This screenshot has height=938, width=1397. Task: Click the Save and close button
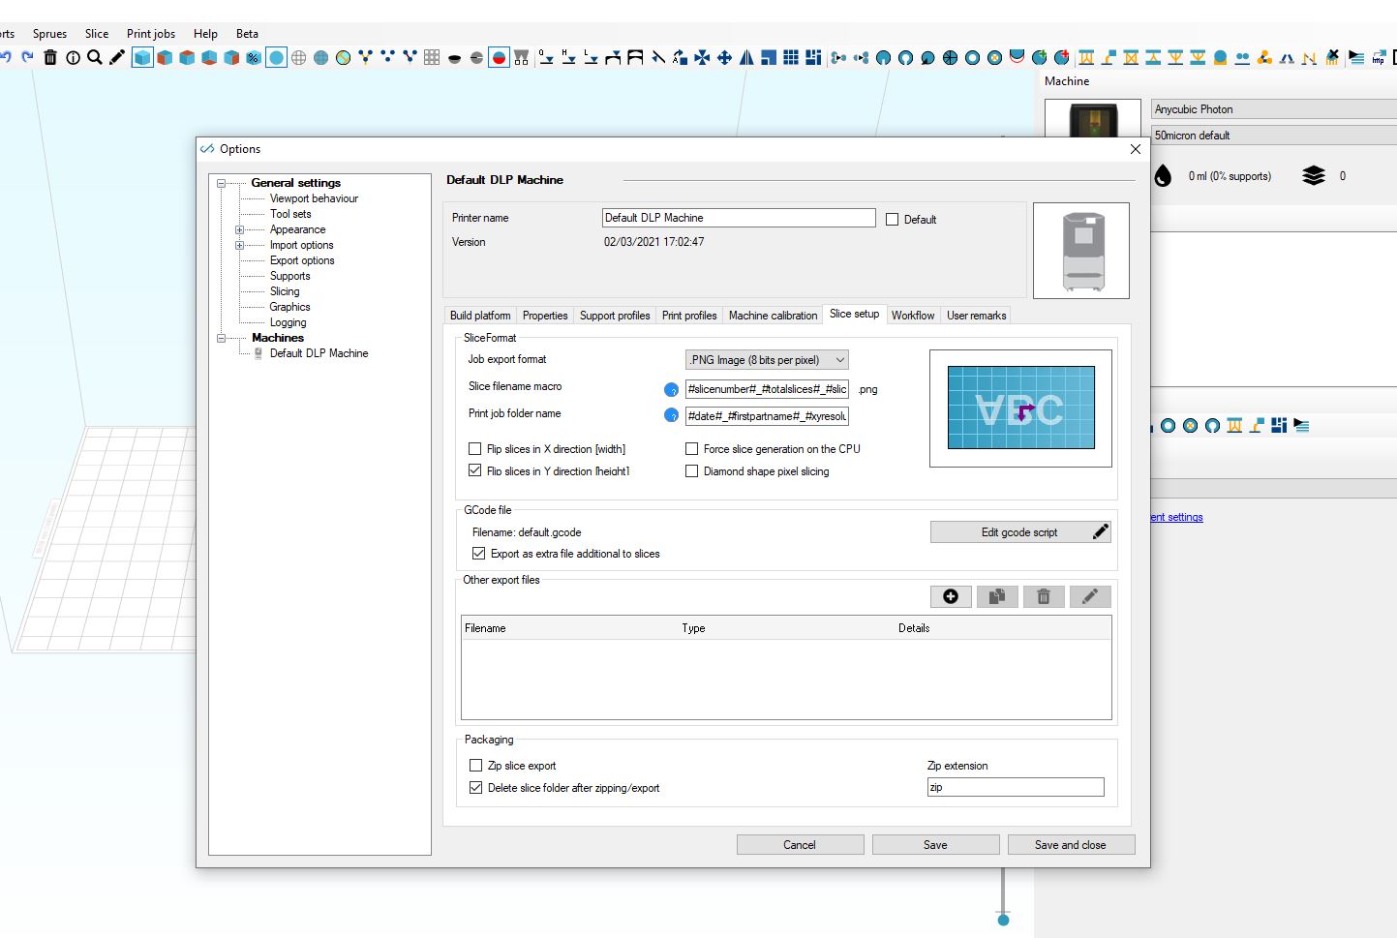click(1070, 845)
